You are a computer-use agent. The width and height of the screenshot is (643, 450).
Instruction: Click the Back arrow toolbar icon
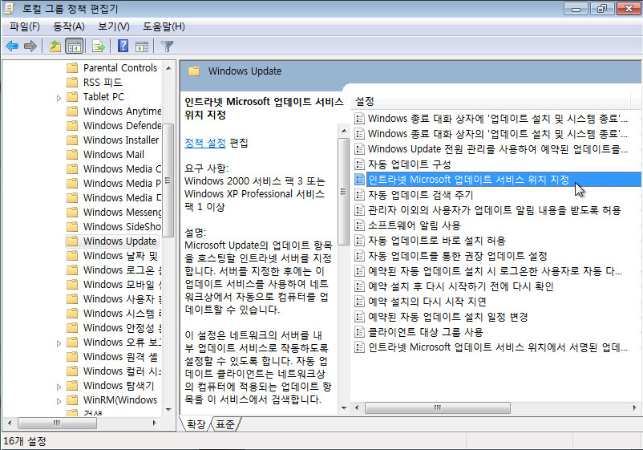click(12, 46)
